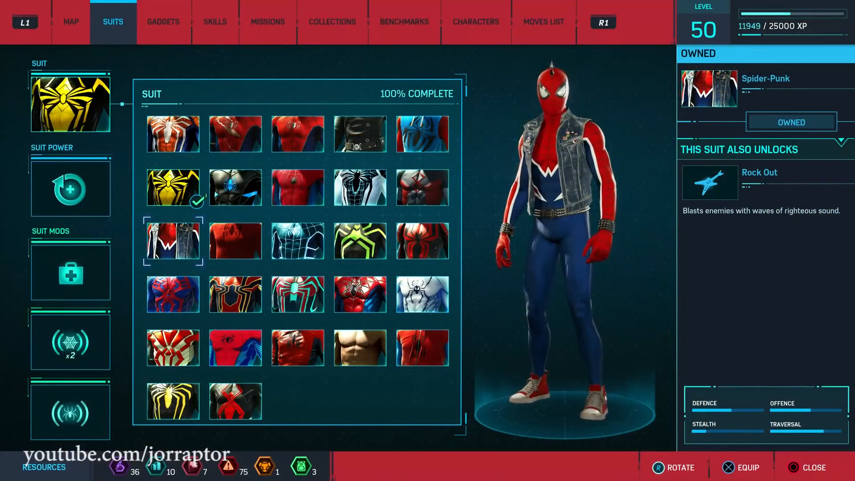Select the blue hoodie Scarlet Spider suit
Screen dimensions: 855x481
tap(423, 134)
